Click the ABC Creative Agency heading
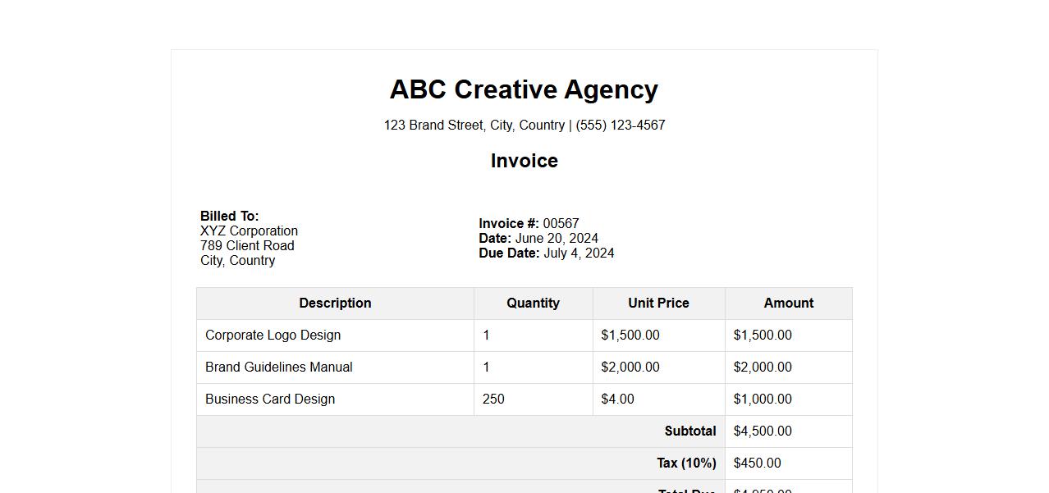The image size is (1049, 493). (x=524, y=89)
